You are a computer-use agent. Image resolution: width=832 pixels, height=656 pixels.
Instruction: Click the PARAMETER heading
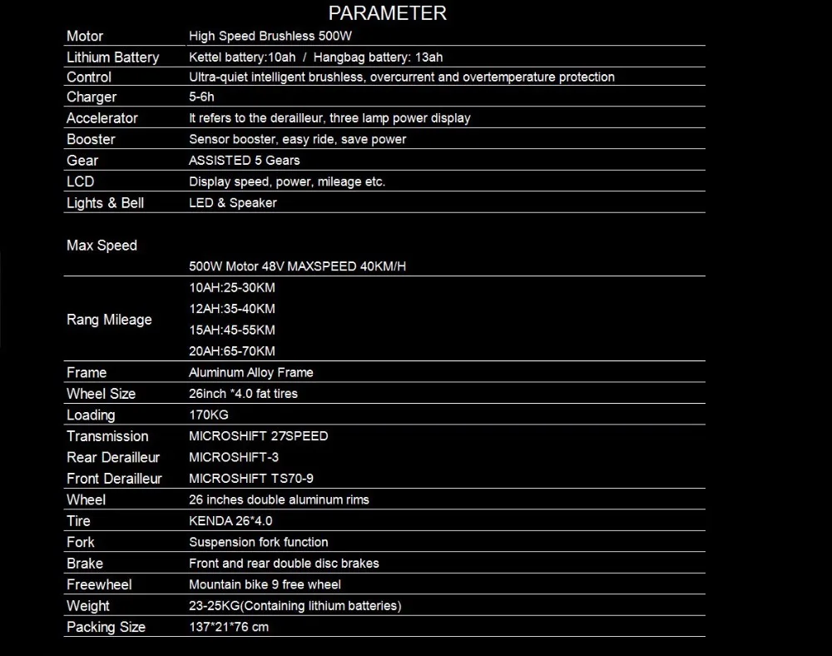tap(388, 13)
